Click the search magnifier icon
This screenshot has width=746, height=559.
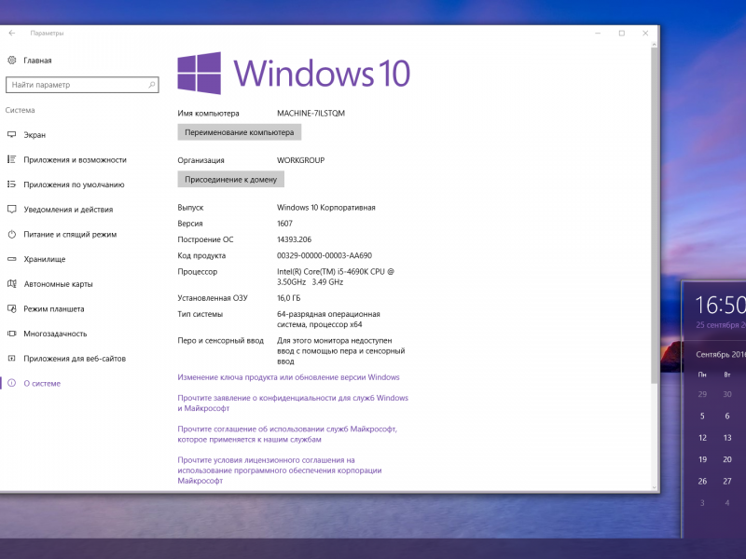click(152, 85)
